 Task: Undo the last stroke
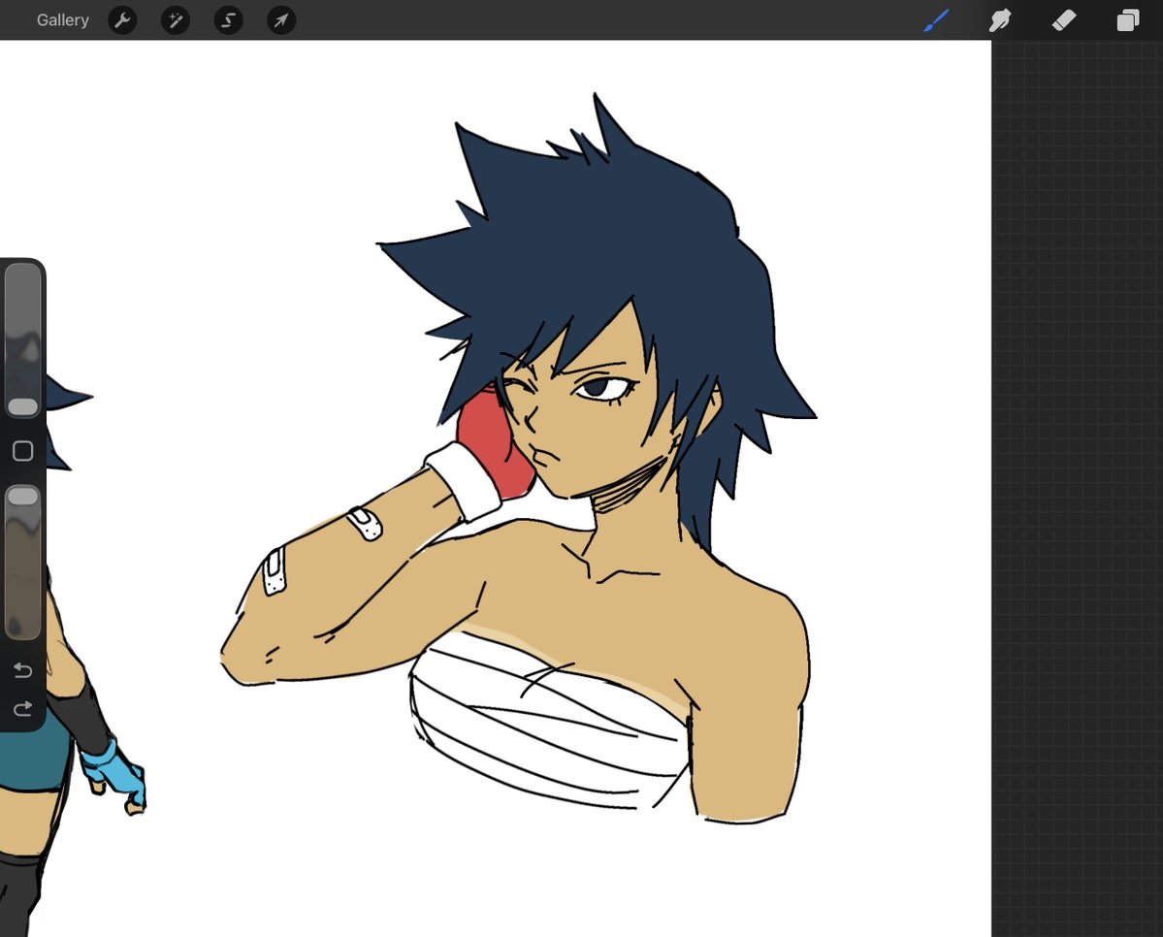point(23,670)
